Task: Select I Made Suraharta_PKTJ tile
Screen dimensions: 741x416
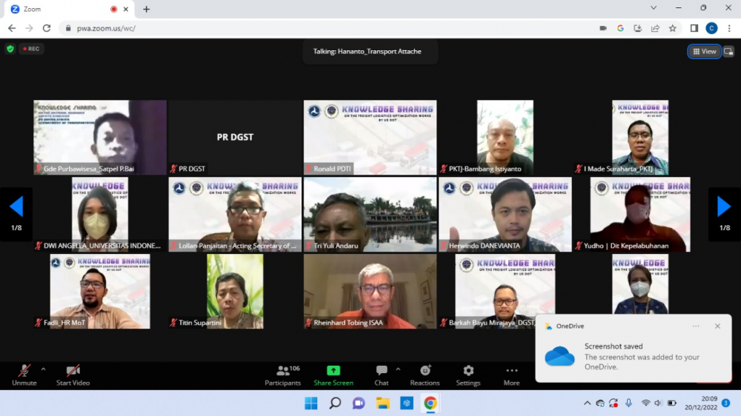Action: click(x=640, y=137)
